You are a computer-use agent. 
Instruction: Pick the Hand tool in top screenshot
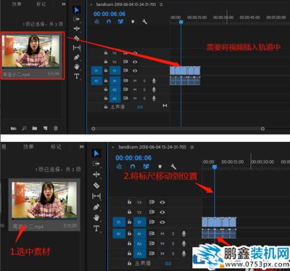(x=76, y=67)
